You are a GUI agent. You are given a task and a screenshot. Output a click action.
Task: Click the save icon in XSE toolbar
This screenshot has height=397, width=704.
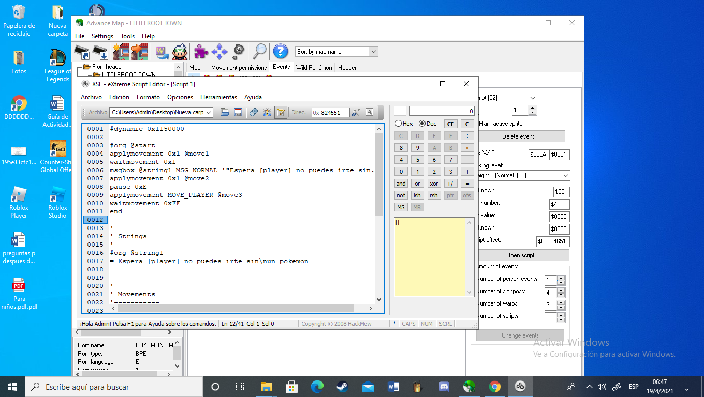point(238,112)
